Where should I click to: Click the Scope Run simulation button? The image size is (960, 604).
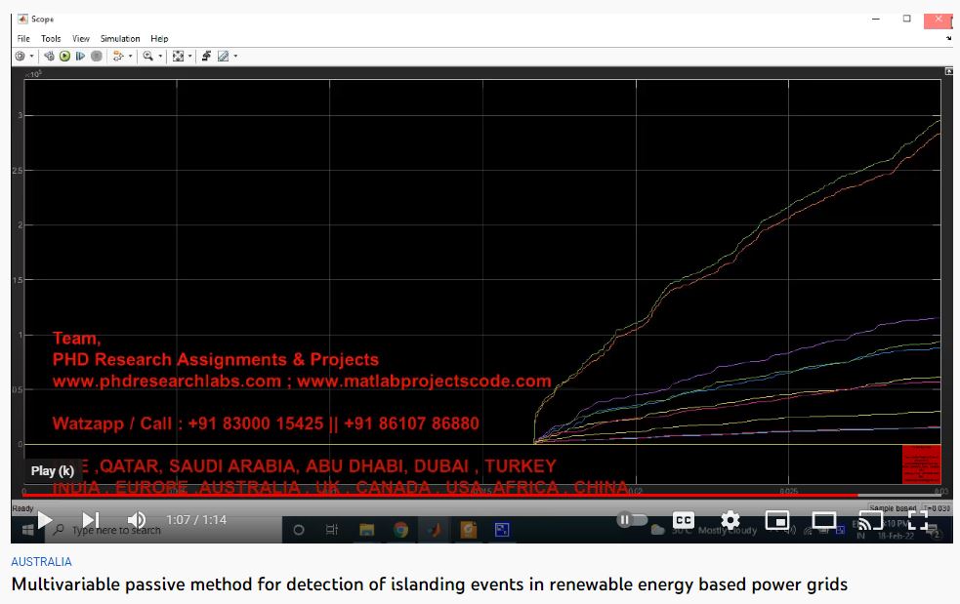64,57
